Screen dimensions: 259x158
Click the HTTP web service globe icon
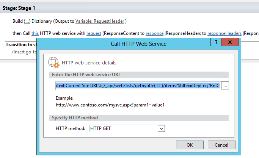pos(54,62)
